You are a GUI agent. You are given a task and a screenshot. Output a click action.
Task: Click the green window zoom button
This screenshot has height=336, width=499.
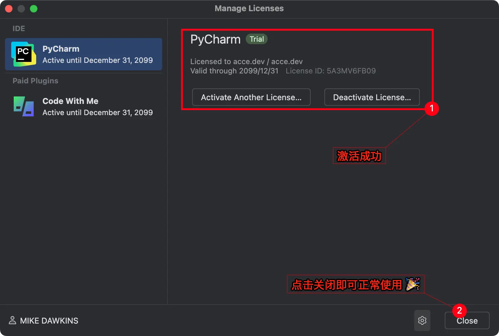coord(34,9)
